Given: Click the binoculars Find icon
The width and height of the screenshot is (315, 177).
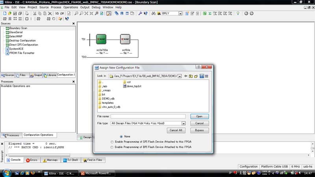Looking at the screenshot, I should pyautogui.click(x=154, y=13).
